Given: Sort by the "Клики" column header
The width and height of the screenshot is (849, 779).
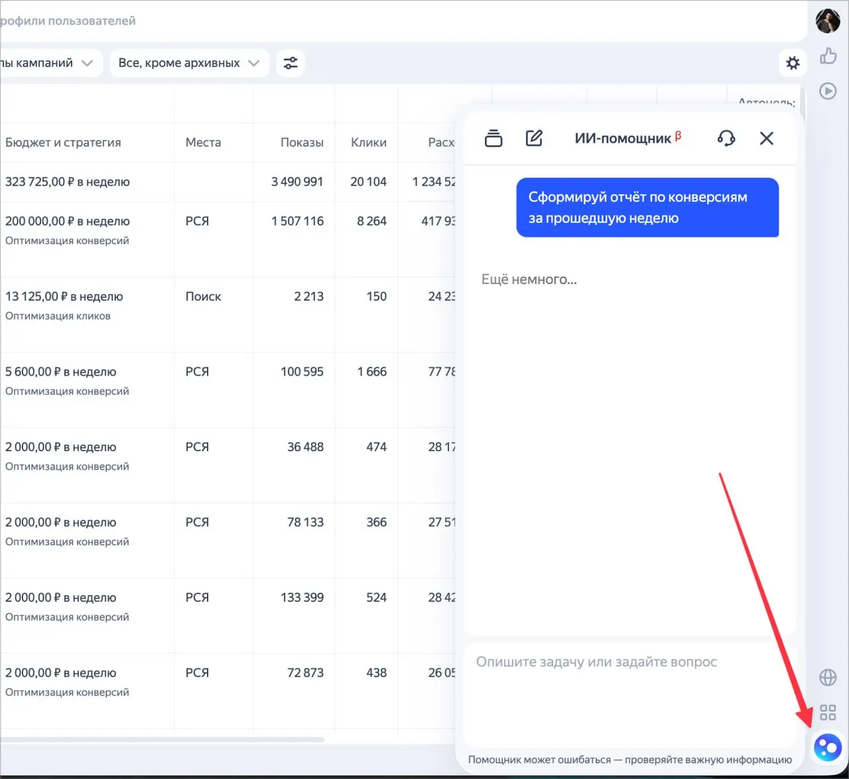Looking at the screenshot, I should tap(369, 143).
